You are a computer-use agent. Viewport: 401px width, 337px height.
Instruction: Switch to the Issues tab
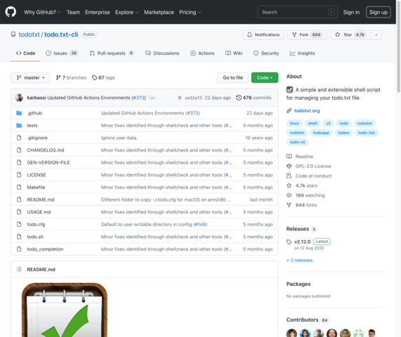click(62, 53)
